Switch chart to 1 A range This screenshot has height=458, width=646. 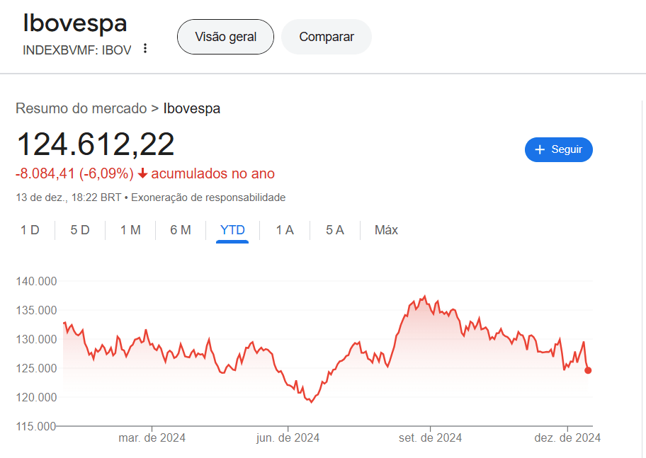click(x=285, y=230)
